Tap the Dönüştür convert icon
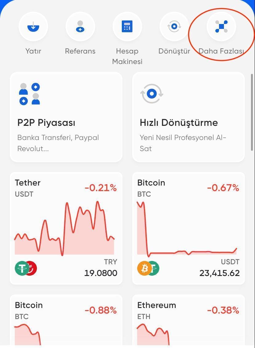Screen dimensions: 255x348 pyautogui.click(x=174, y=27)
